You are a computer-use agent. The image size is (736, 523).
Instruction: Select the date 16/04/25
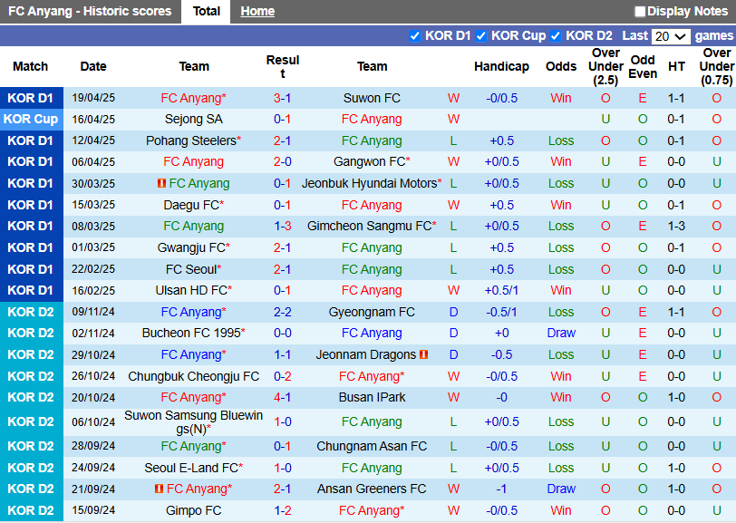point(93,120)
